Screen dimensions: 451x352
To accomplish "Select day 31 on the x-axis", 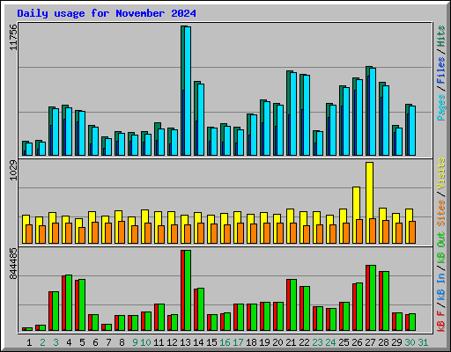I will (x=423, y=342).
